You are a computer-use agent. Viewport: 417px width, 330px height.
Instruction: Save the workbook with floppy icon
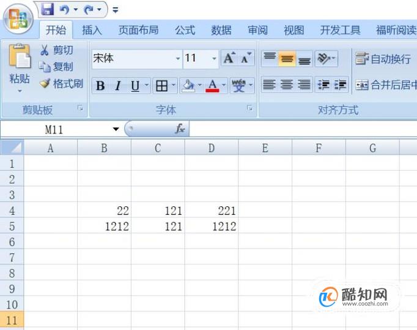[48, 10]
